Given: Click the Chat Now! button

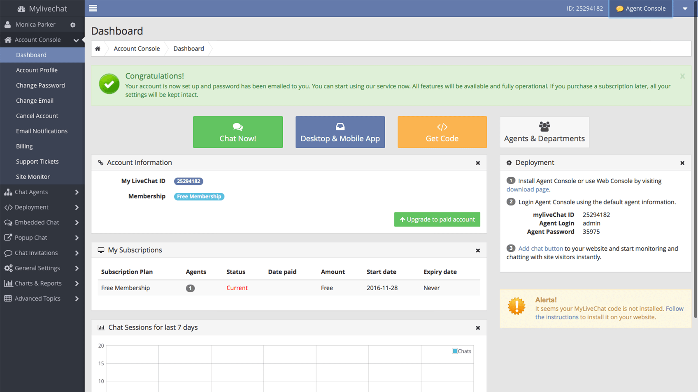Looking at the screenshot, I should [x=238, y=132].
